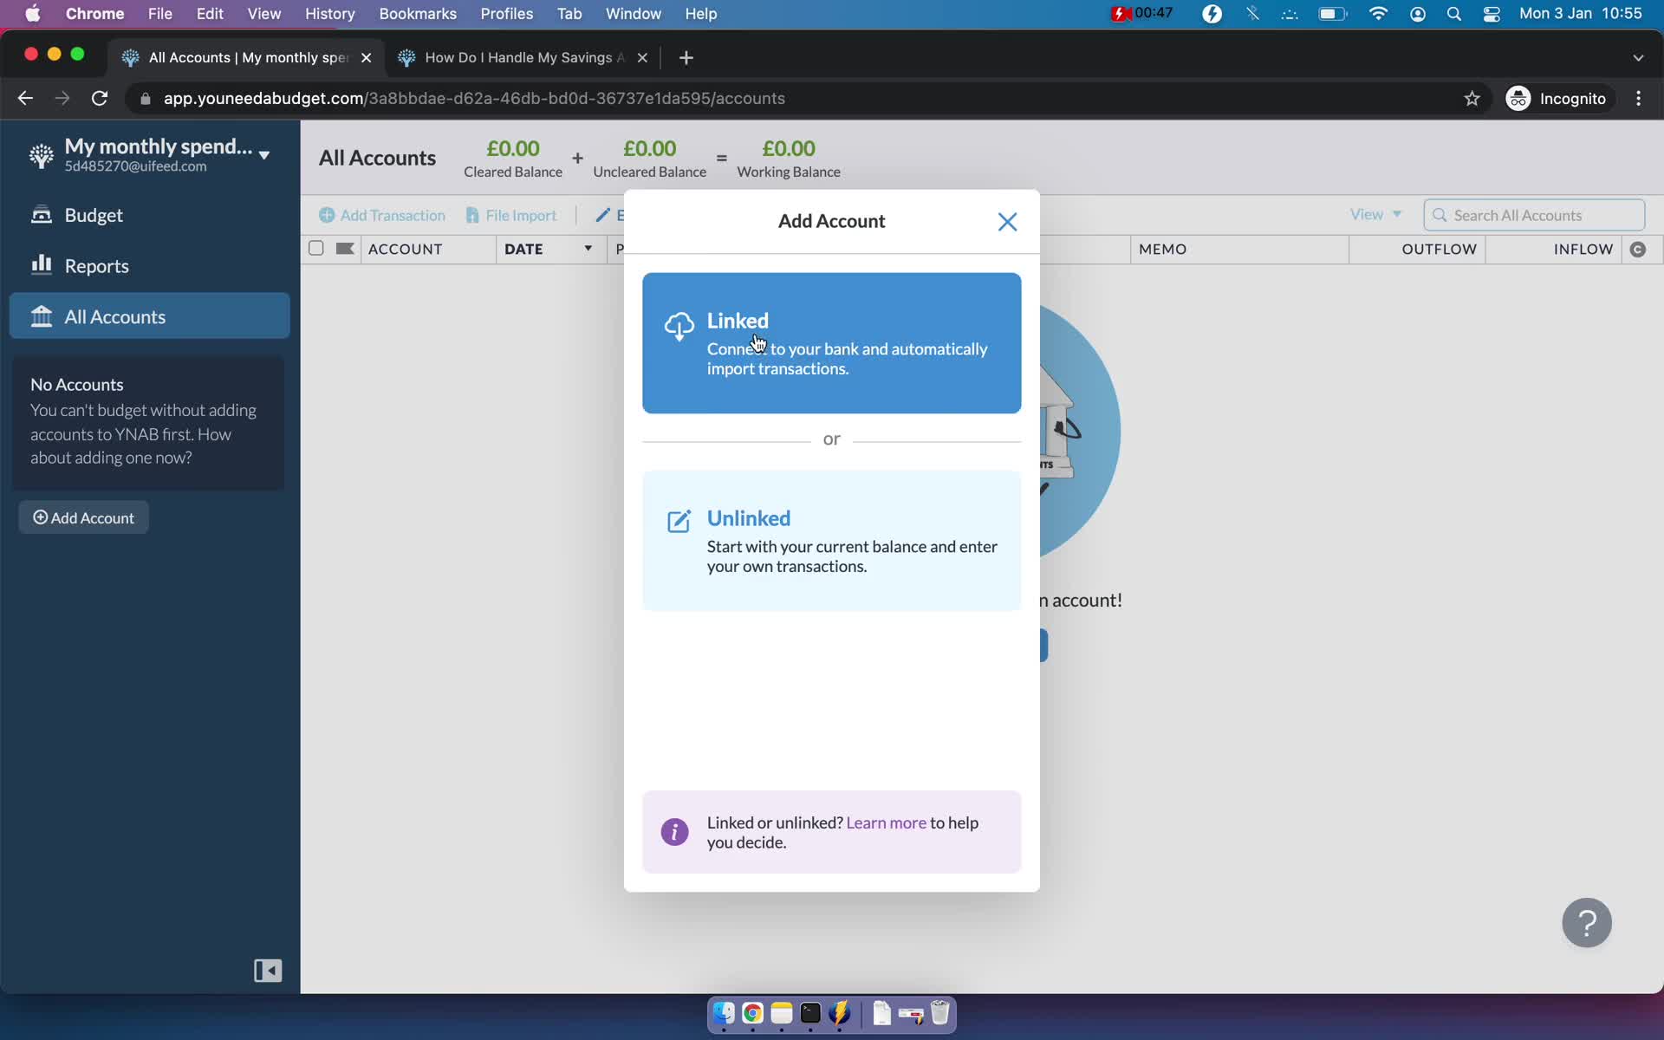Close the How Do I Handle My Savings tab
The width and height of the screenshot is (1664, 1040).
[642, 57]
